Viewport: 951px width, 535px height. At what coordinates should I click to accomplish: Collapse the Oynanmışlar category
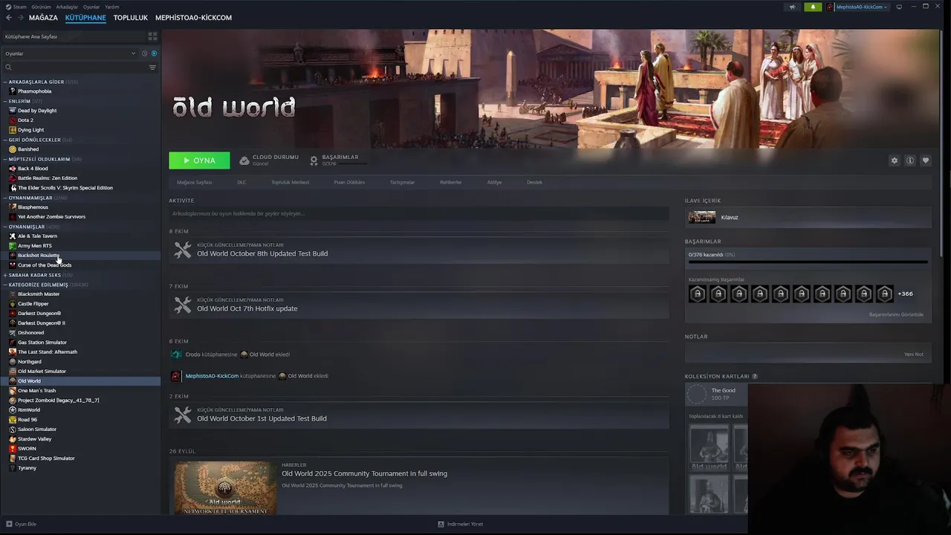(x=5, y=227)
